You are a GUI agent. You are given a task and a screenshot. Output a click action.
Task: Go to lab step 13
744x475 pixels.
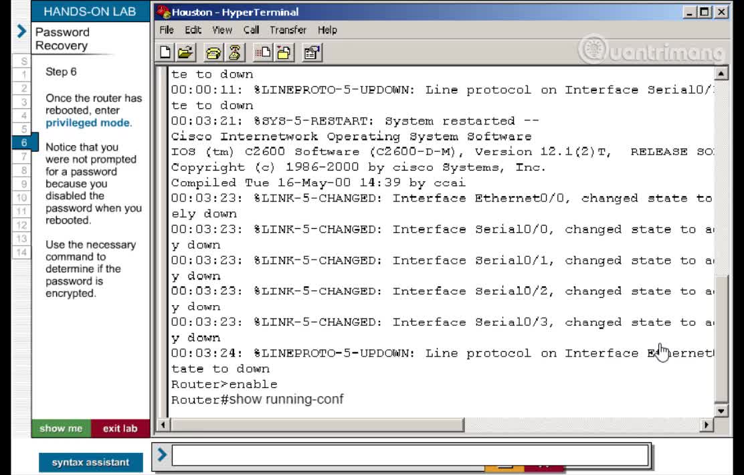click(x=22, y=239)
